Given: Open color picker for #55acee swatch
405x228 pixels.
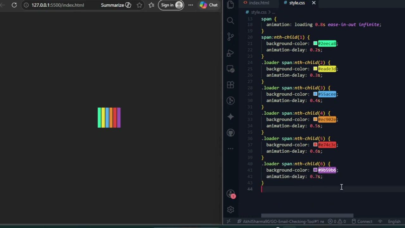Looking at the screenshot, I should pyautogui.click(x=315, y=94).
